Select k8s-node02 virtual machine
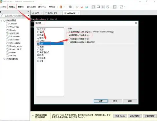 (x=15, y=43)
